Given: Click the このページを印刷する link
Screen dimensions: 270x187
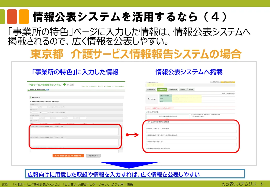Looking at the screenshot, I should tap(118, 86).
